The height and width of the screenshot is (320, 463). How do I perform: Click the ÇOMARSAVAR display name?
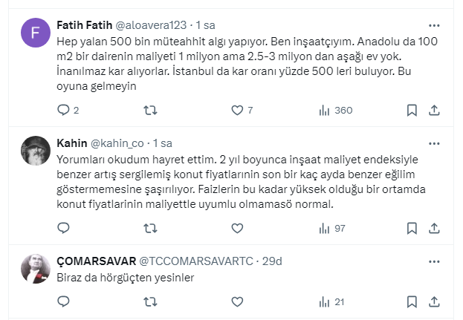(96, 261)
